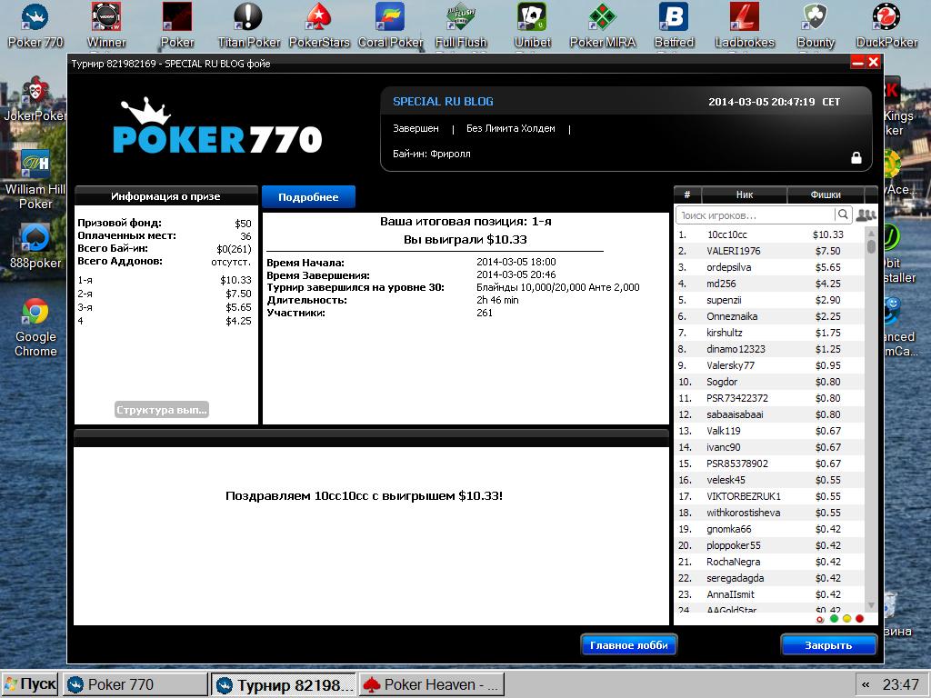The width and height of the screenshot is (931, 698).
Task: Open the Poker 770 desktop shortcut
Action: 35,25
